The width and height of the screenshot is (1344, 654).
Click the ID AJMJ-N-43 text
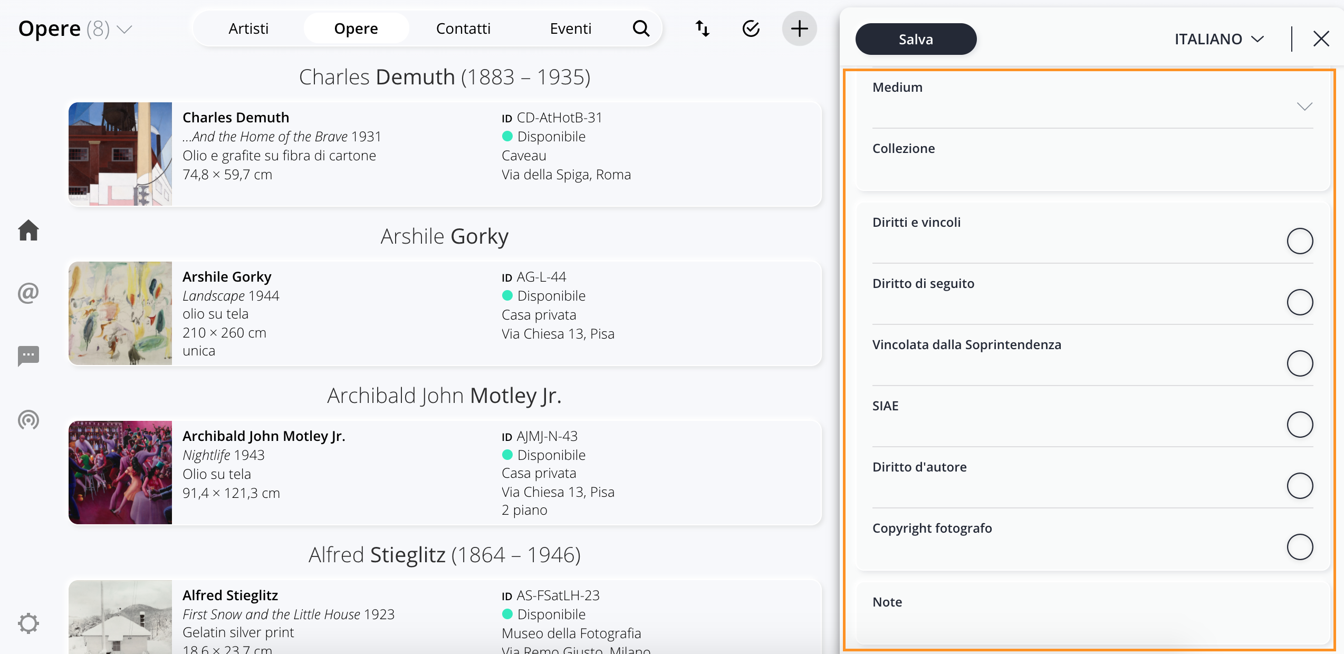pyautogui.click(x=540, y=436)
